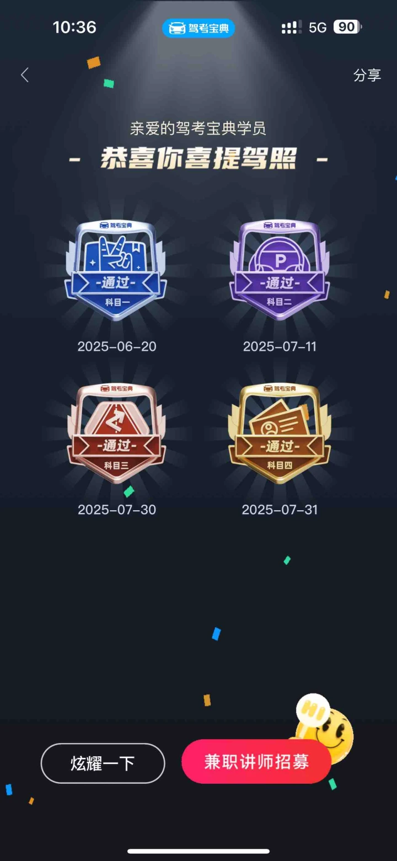Tap the battery indicator showing 90

click(x=347, y=27)
